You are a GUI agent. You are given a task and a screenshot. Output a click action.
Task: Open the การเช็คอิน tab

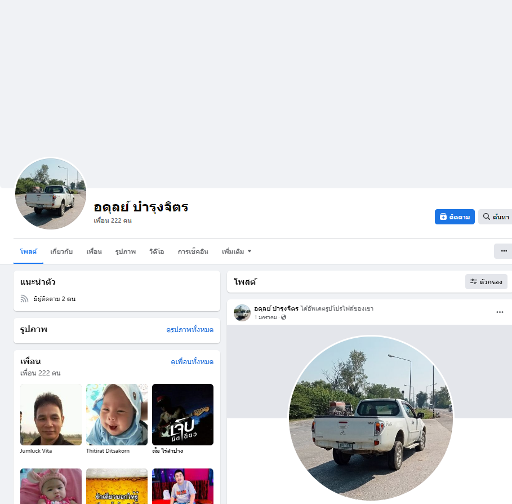pos(193,251)
